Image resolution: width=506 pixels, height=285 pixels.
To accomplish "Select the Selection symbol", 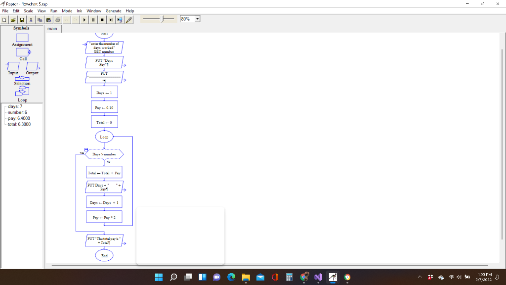I will coord(22,78).
